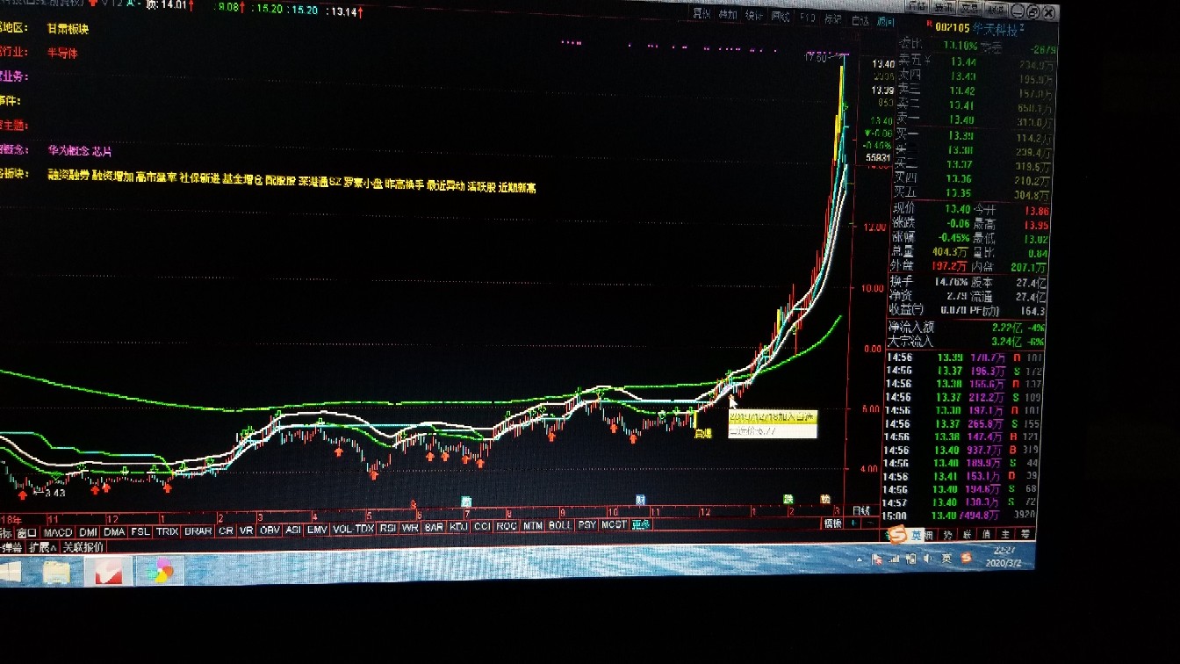Click the 标记 toolbar item
The height and width of the screenshot is (664, 1180).
click(834, 18)
